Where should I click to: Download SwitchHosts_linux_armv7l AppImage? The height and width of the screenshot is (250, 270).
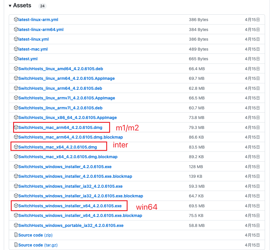[x=67, y=98]
